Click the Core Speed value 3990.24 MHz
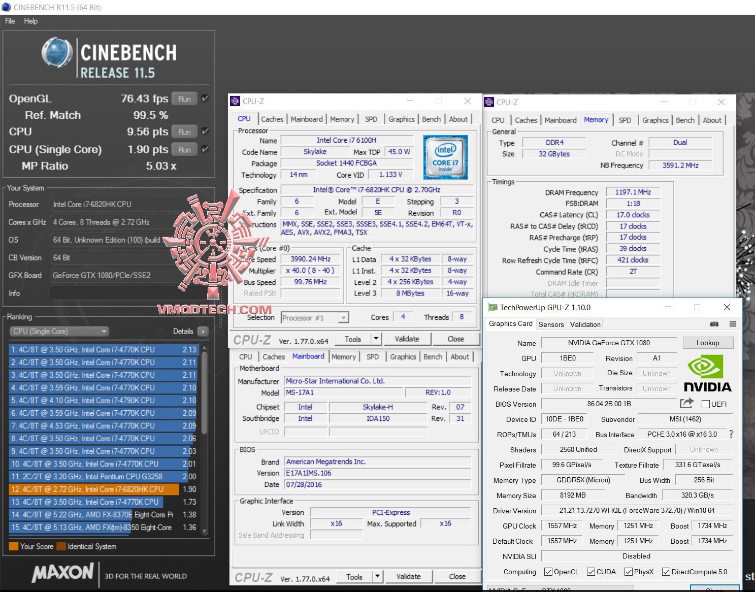 311,259
